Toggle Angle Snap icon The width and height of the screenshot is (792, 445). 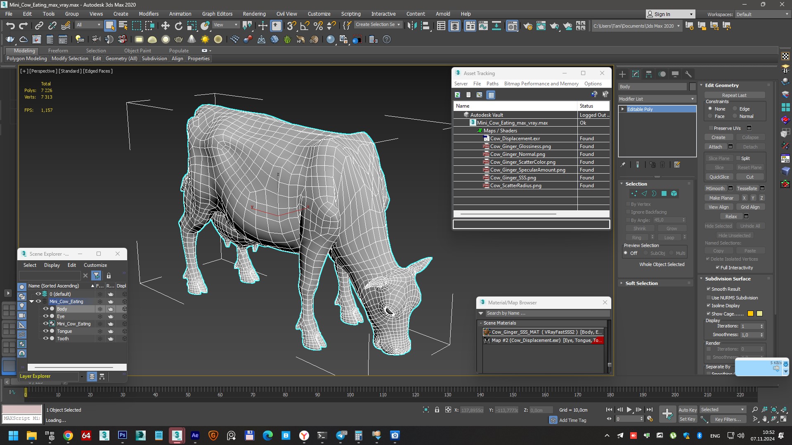[305, 26]
